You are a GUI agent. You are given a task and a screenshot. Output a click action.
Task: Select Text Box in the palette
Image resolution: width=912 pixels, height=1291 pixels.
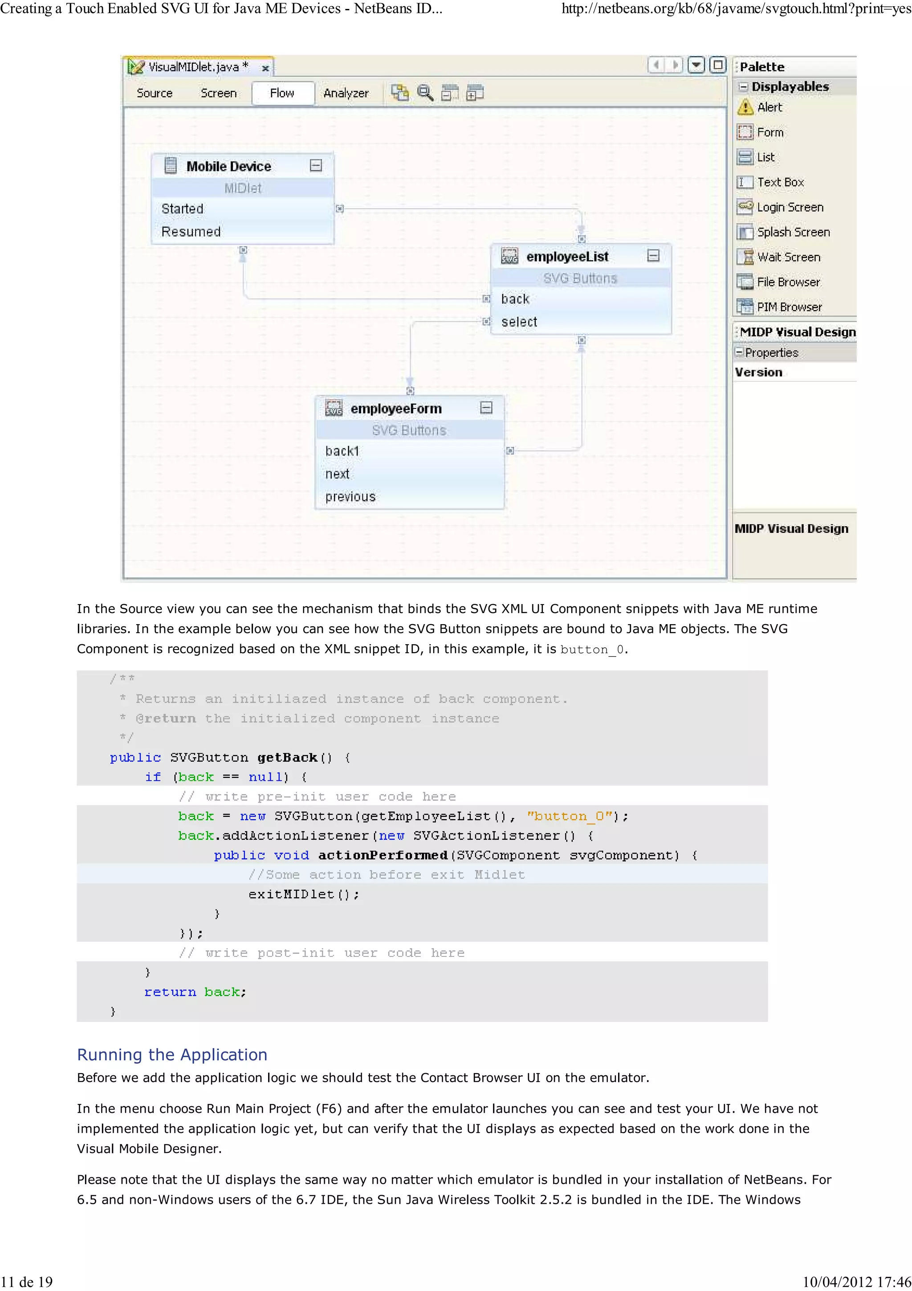coord(770,182)
